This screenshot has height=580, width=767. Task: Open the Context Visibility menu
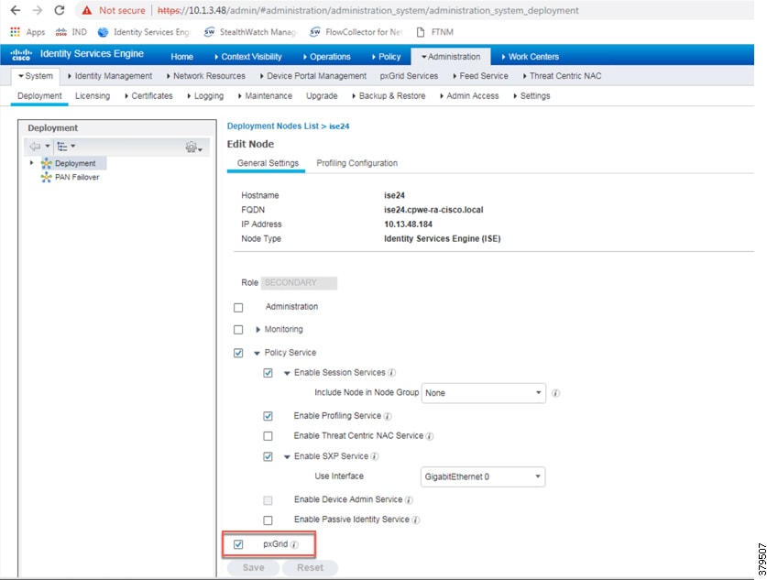[x=248, y=57]
